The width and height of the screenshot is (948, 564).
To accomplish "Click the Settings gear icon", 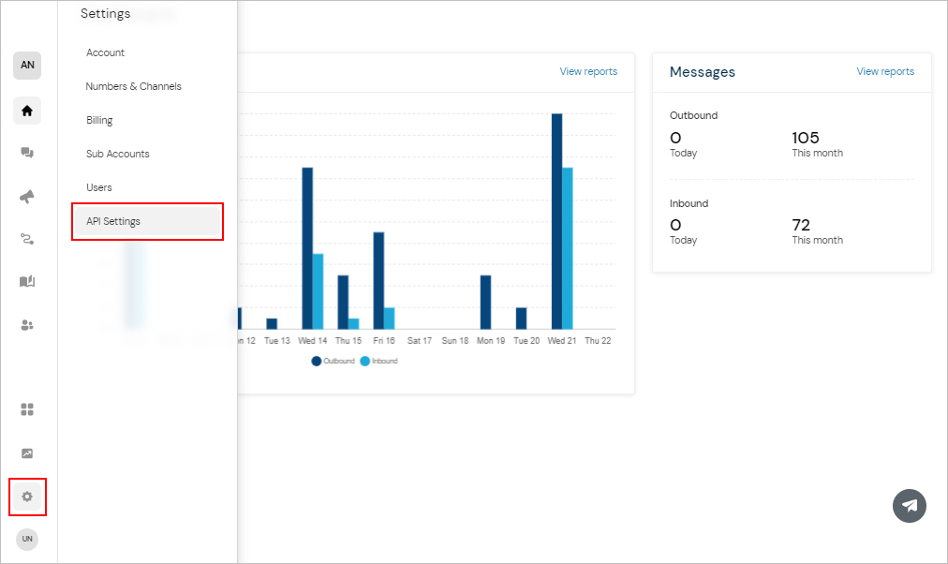I will (27, 497).
